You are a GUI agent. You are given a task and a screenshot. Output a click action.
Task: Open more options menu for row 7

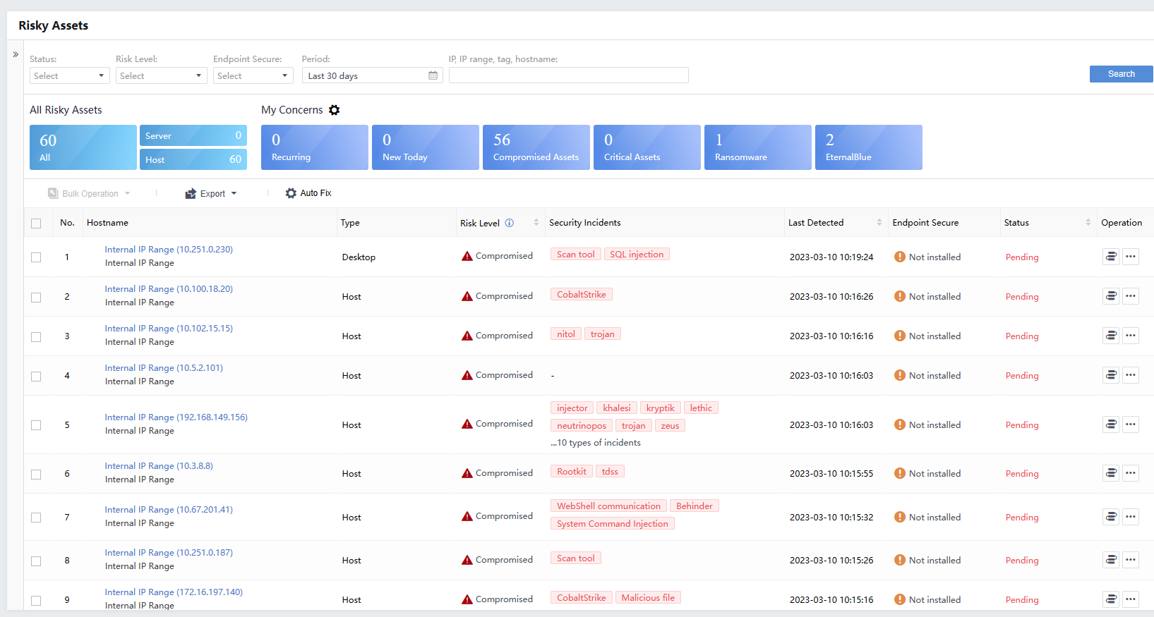(1130, 517)
